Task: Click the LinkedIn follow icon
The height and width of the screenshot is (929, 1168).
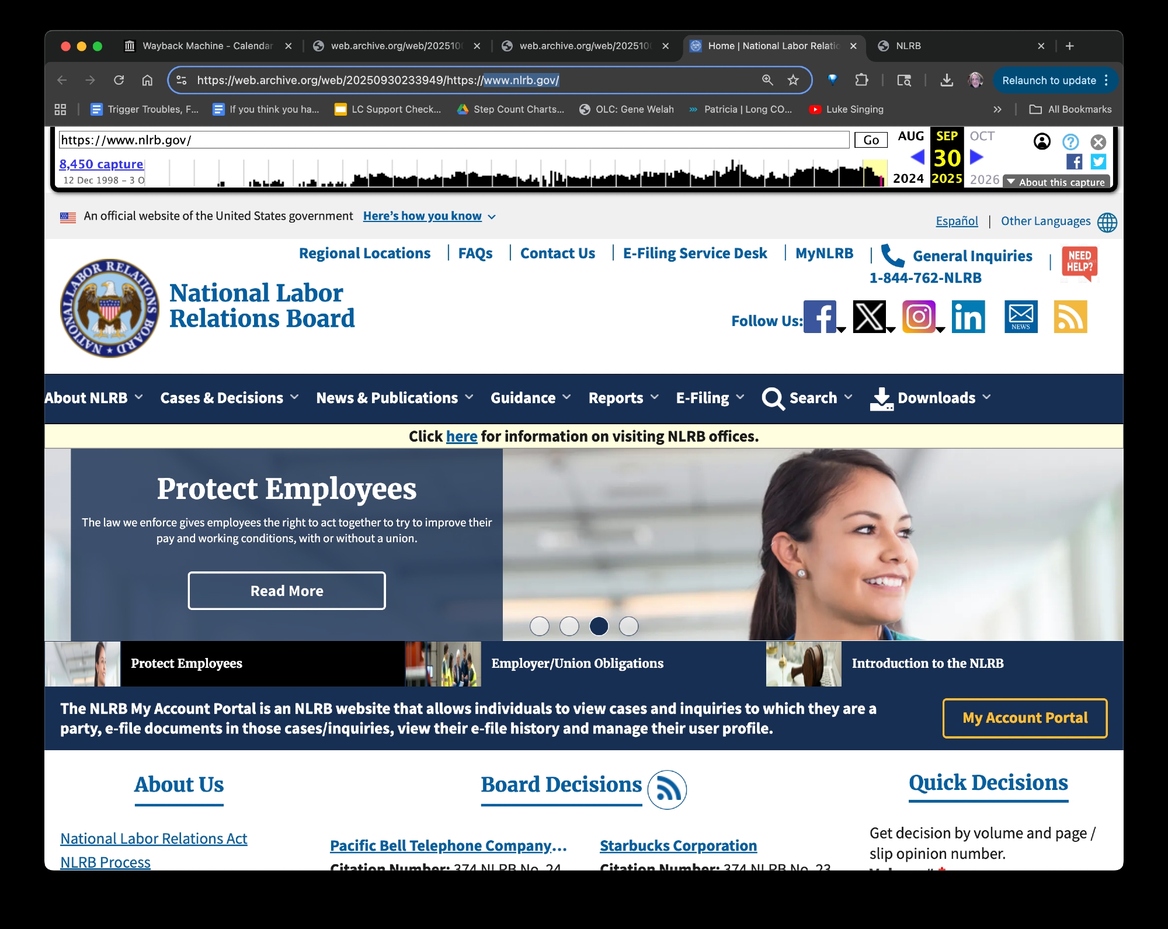Action: click(968, 317)
